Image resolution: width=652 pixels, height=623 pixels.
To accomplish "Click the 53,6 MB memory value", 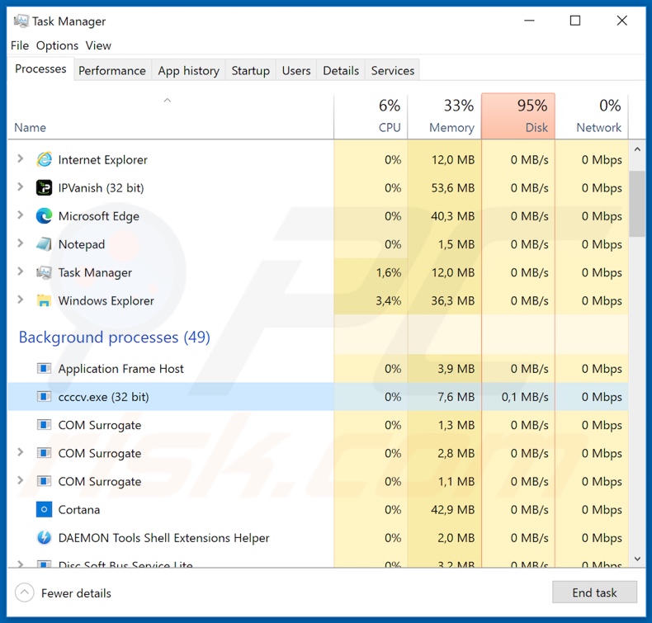I will pos(453,188).
